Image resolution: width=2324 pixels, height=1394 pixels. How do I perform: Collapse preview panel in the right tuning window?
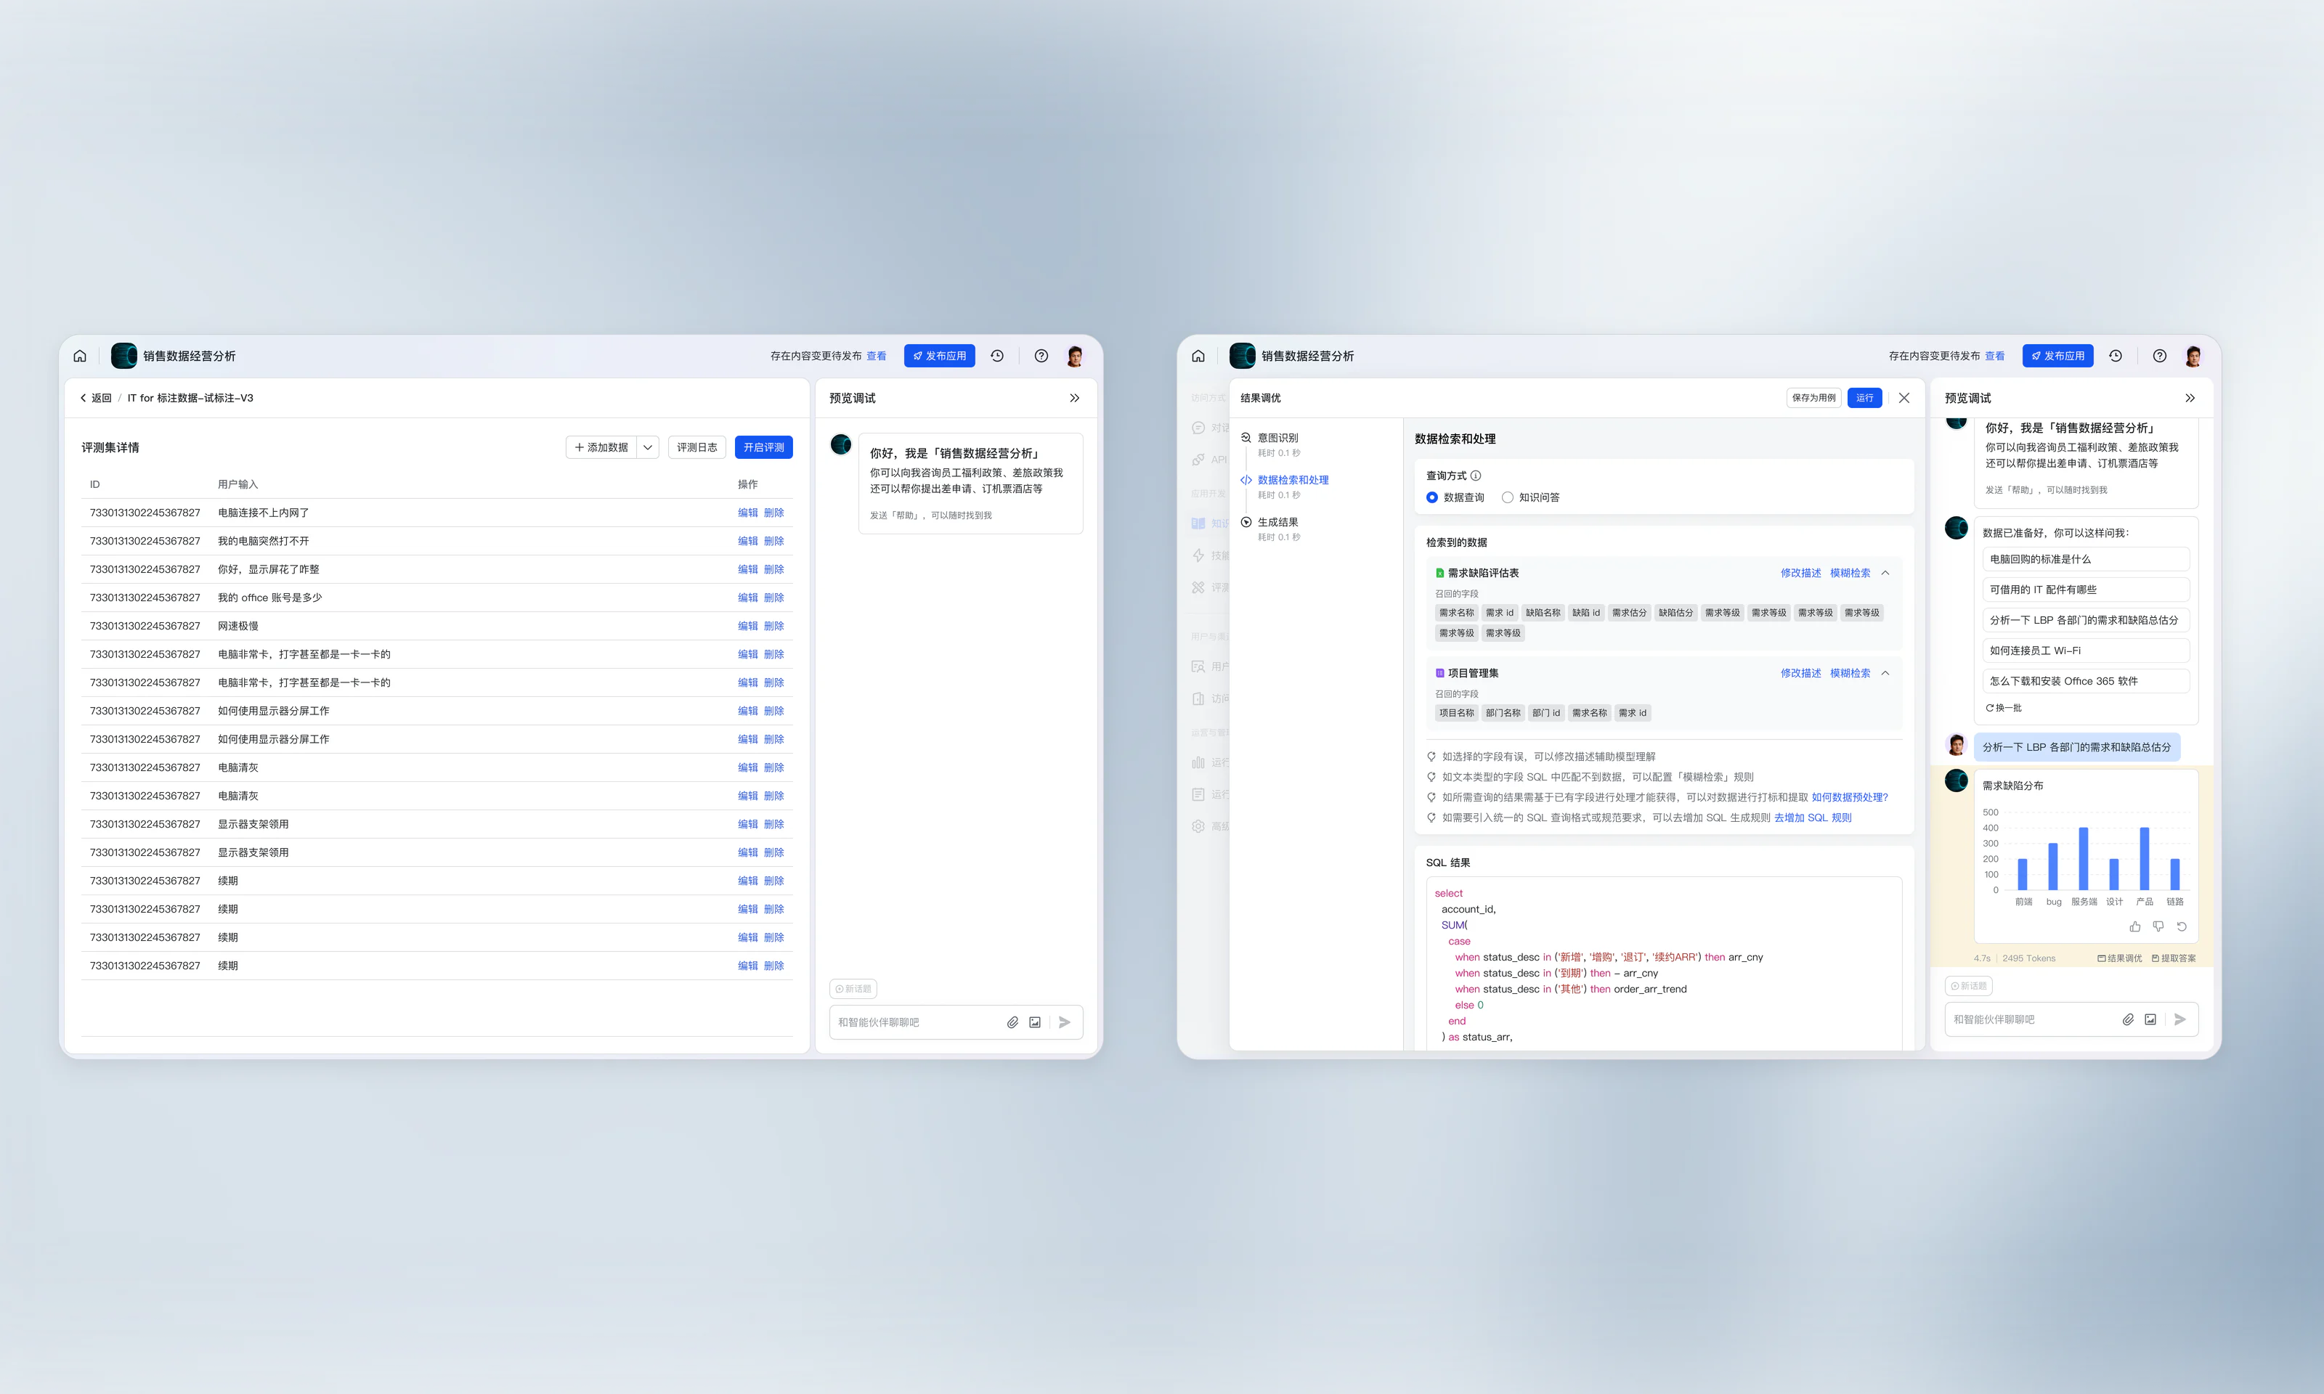pyautogui.click(x=2190, y=399)
